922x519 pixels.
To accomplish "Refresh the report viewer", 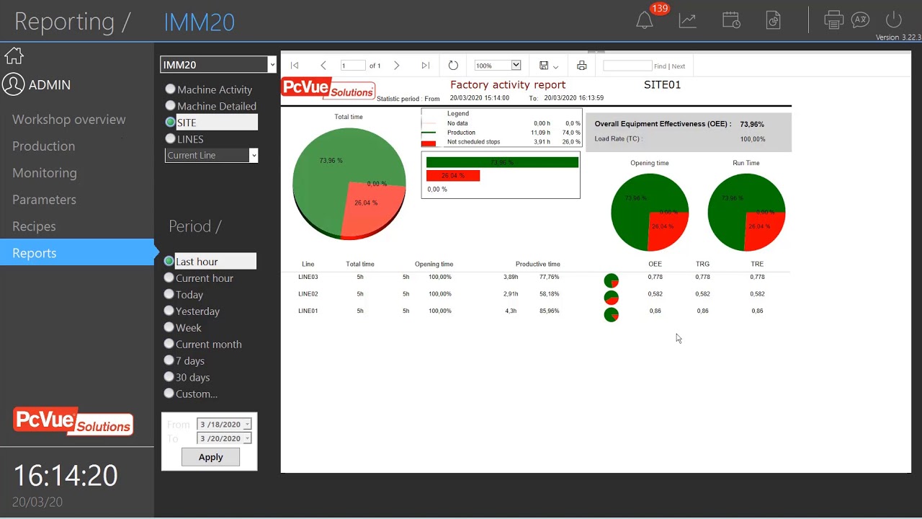I will (x=453, y=66).
